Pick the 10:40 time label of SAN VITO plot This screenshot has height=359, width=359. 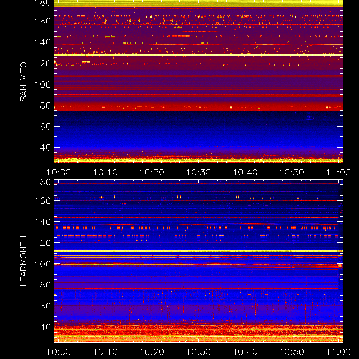coord(245,172)
